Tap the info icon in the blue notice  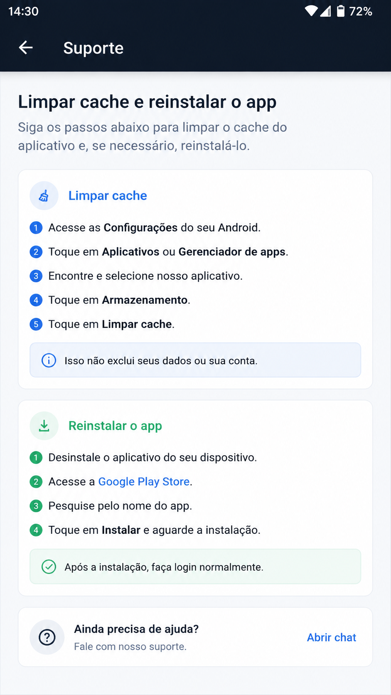[x=49, y=360]
